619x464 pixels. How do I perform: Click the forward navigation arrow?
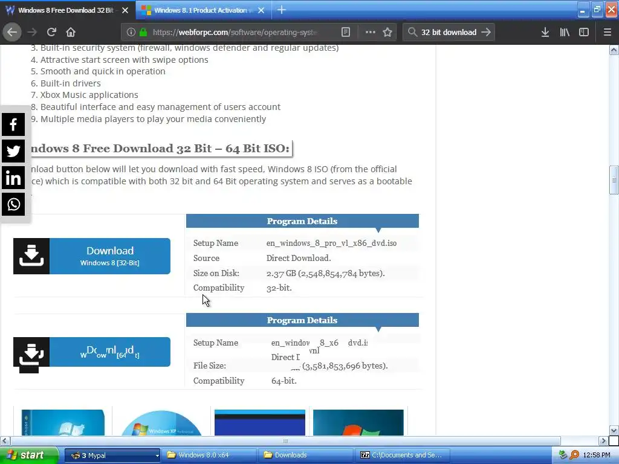coord(32,32)
